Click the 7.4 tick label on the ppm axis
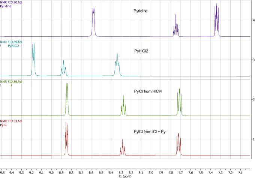The width and height of the screenshot is (255, 178). [211, 172]
